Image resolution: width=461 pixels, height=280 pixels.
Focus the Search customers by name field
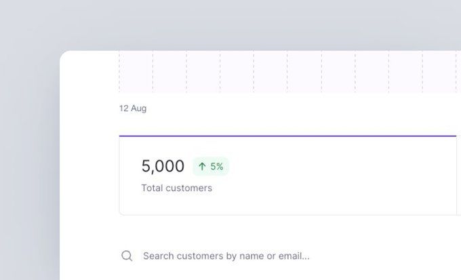pyautogui.click(x=271, y=256)
